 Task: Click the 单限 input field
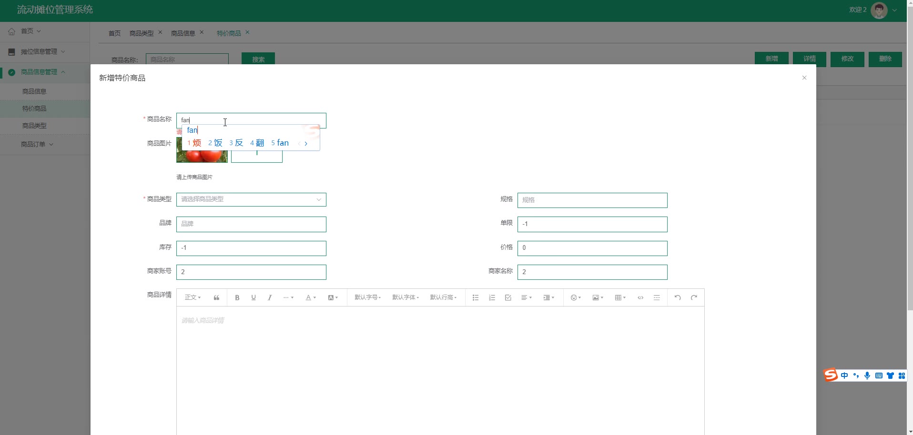592,224
